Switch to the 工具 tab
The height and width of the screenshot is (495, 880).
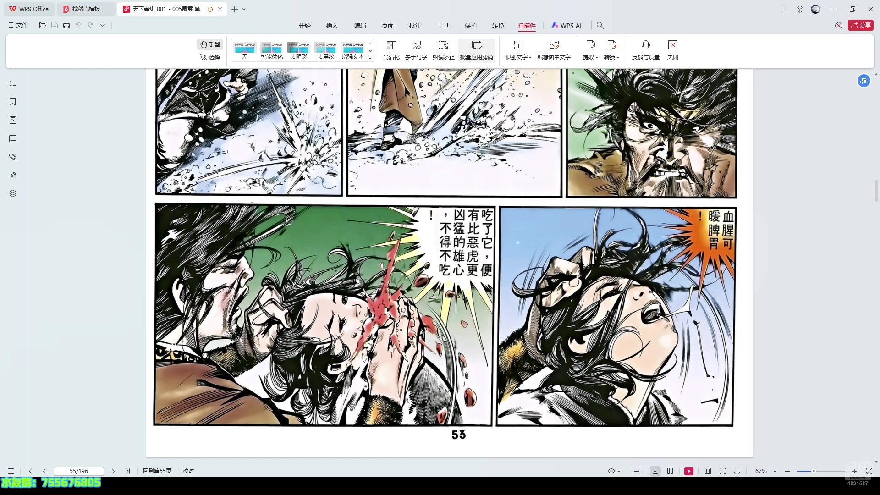coord(443,26)
